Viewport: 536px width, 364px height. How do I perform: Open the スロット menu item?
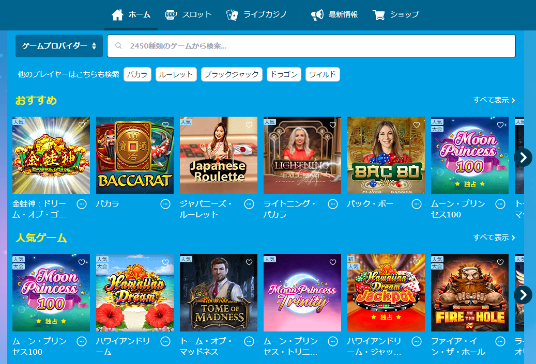188,14
